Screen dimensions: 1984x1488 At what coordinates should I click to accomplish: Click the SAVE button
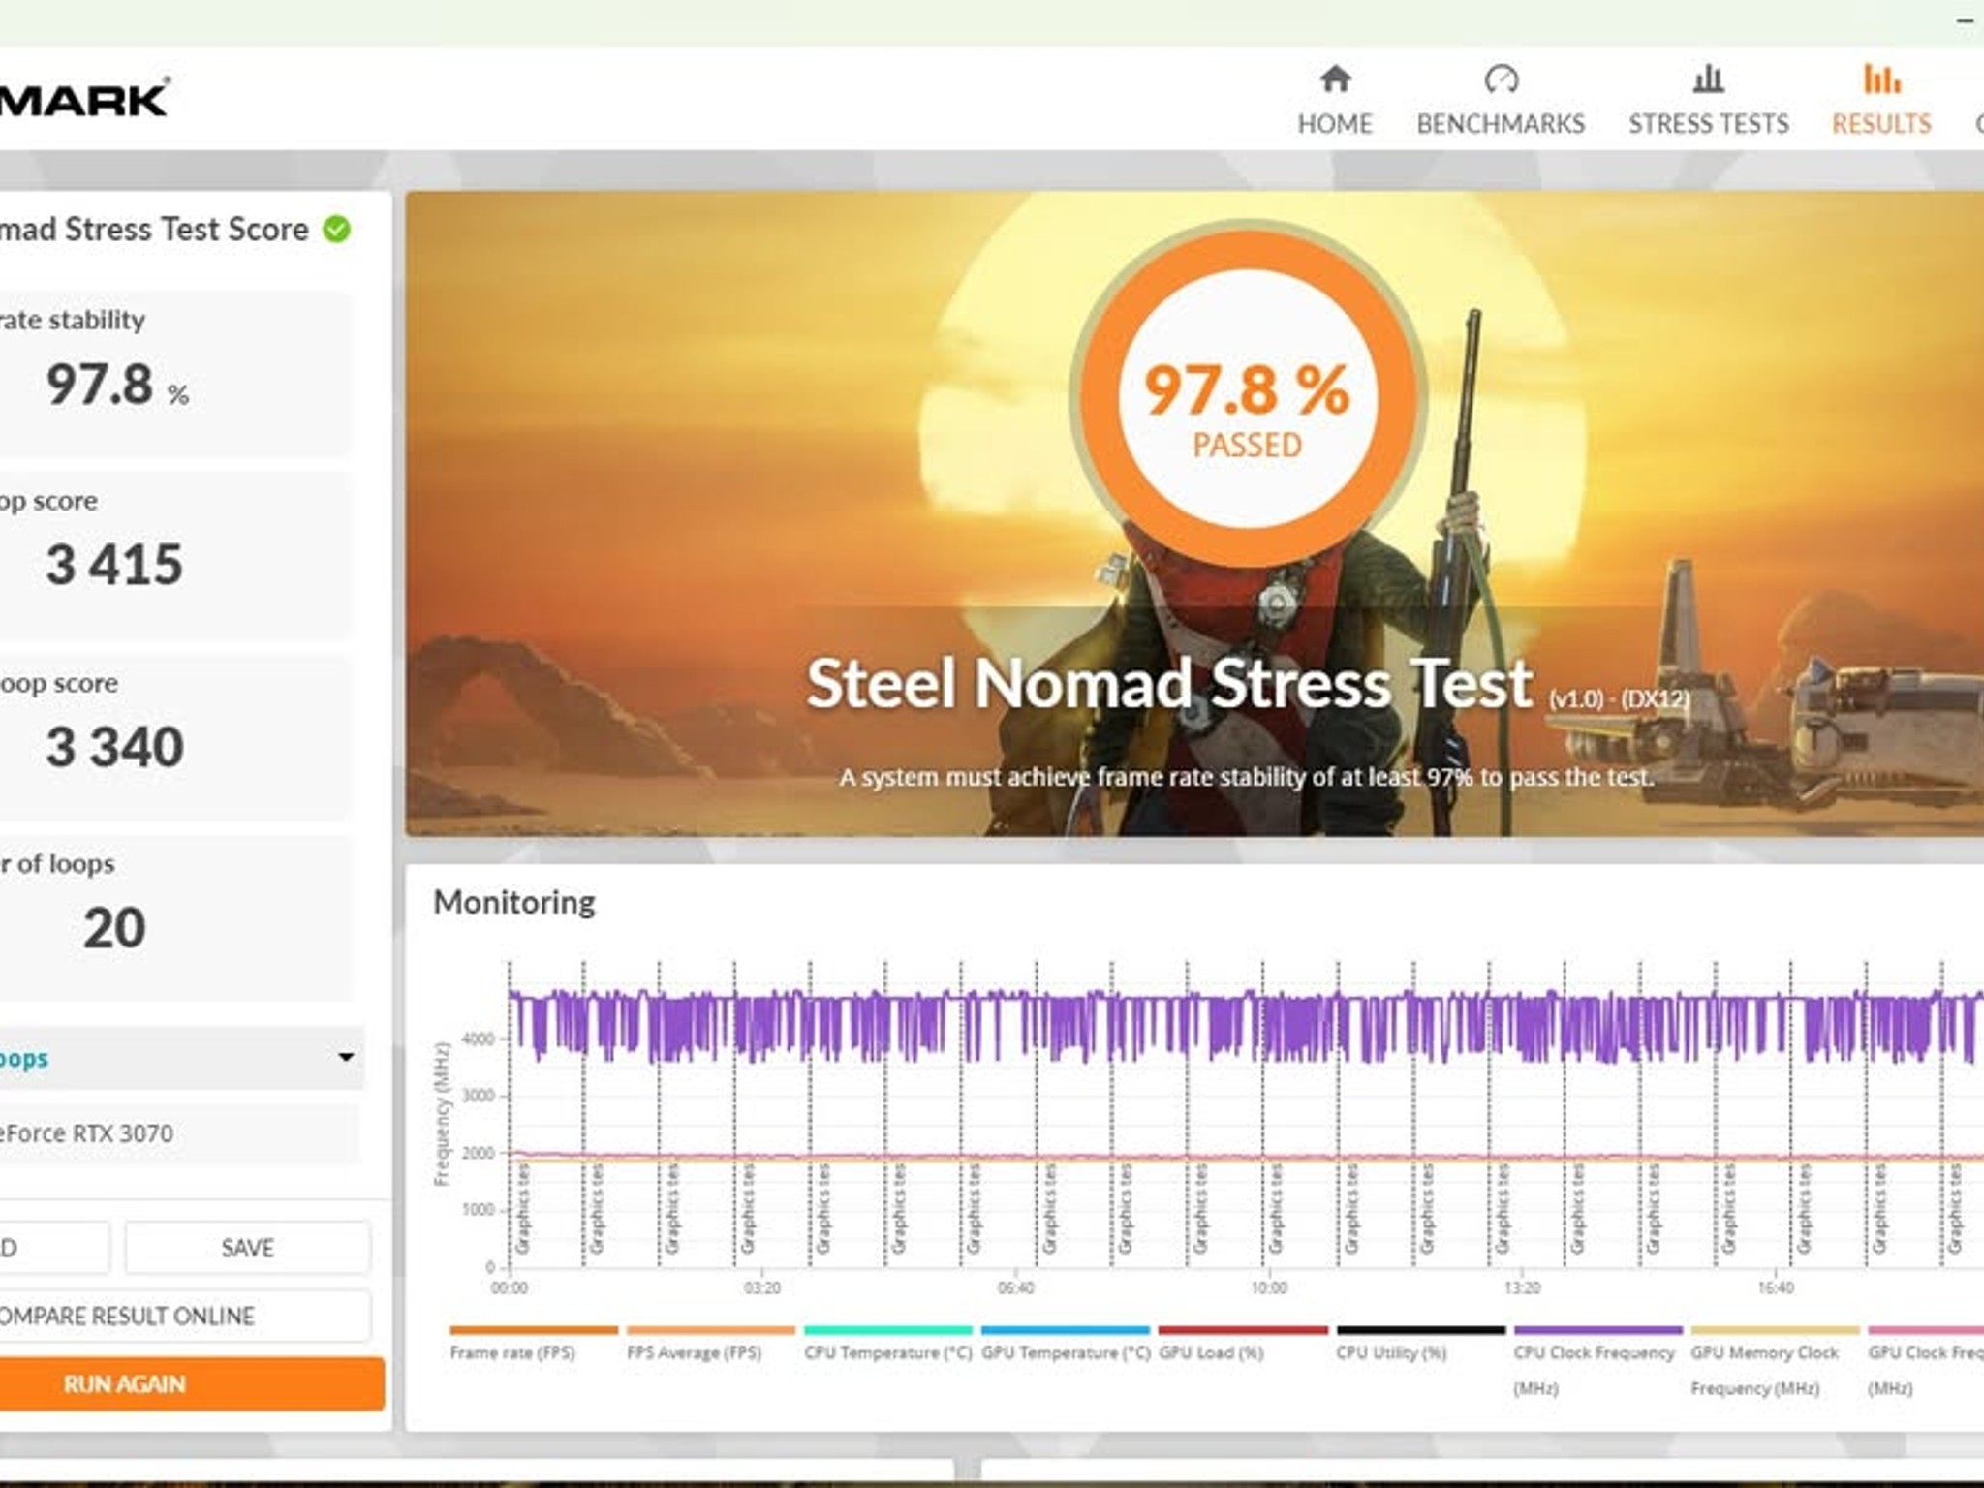click(x=247, y=1248)
